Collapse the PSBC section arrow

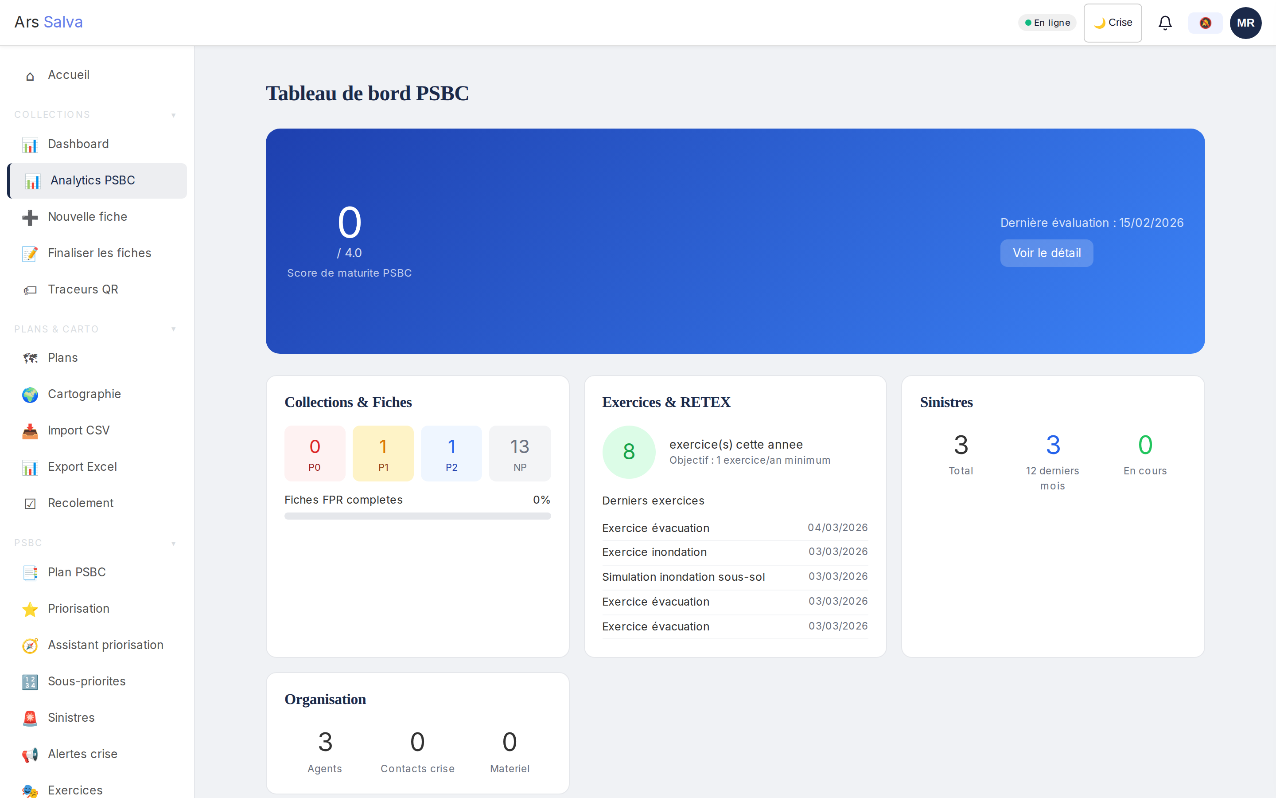(x=174, y=544)
